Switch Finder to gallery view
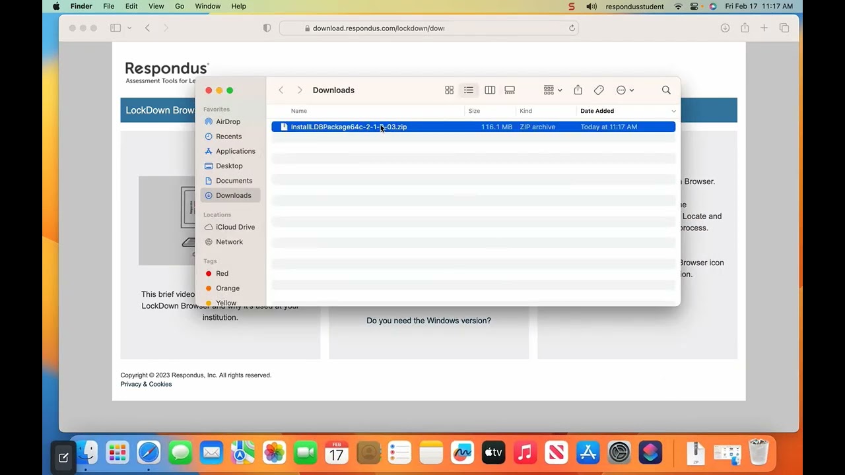The width and height of the screenshot is (845, 475). [510, 90]
